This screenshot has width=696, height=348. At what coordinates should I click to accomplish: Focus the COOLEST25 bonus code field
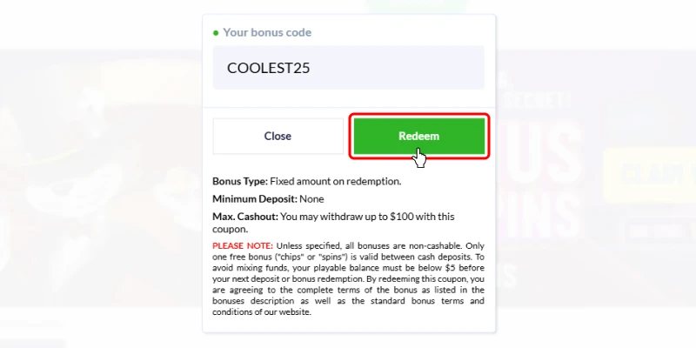[349, 68]
